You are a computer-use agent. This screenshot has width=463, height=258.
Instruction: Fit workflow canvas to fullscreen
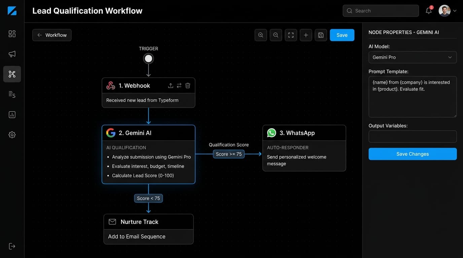click(291, 35)
